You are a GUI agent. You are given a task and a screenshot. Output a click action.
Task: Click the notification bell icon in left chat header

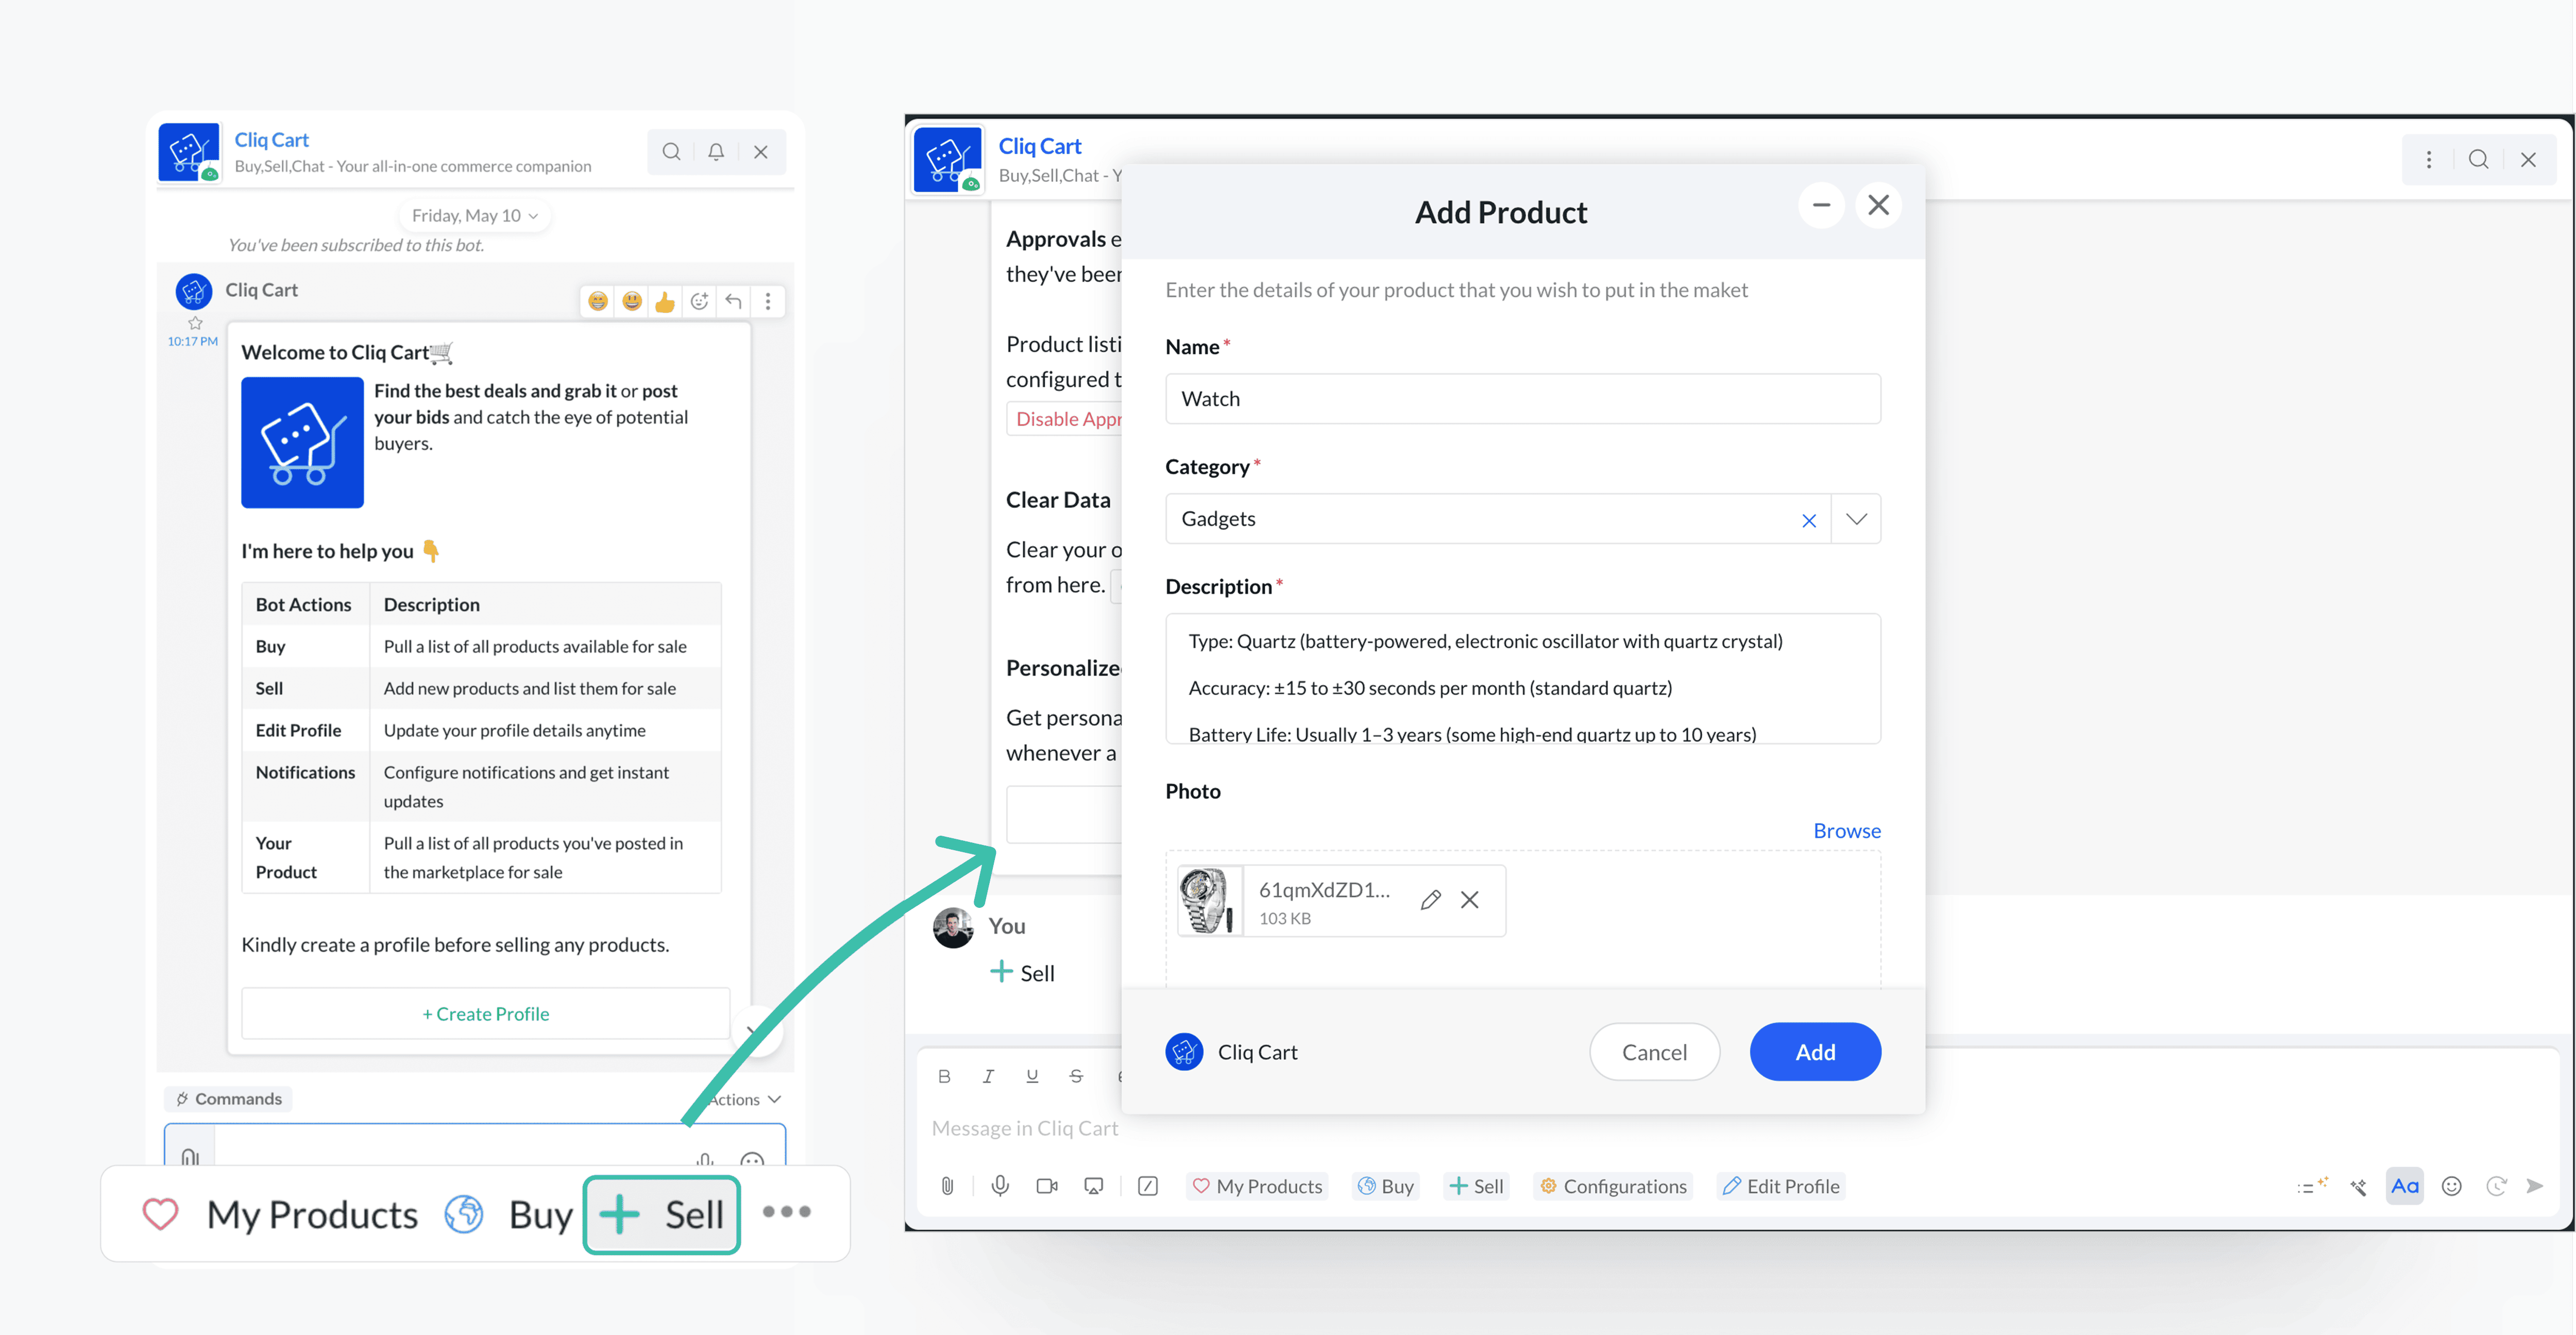[x=716, y=152]
